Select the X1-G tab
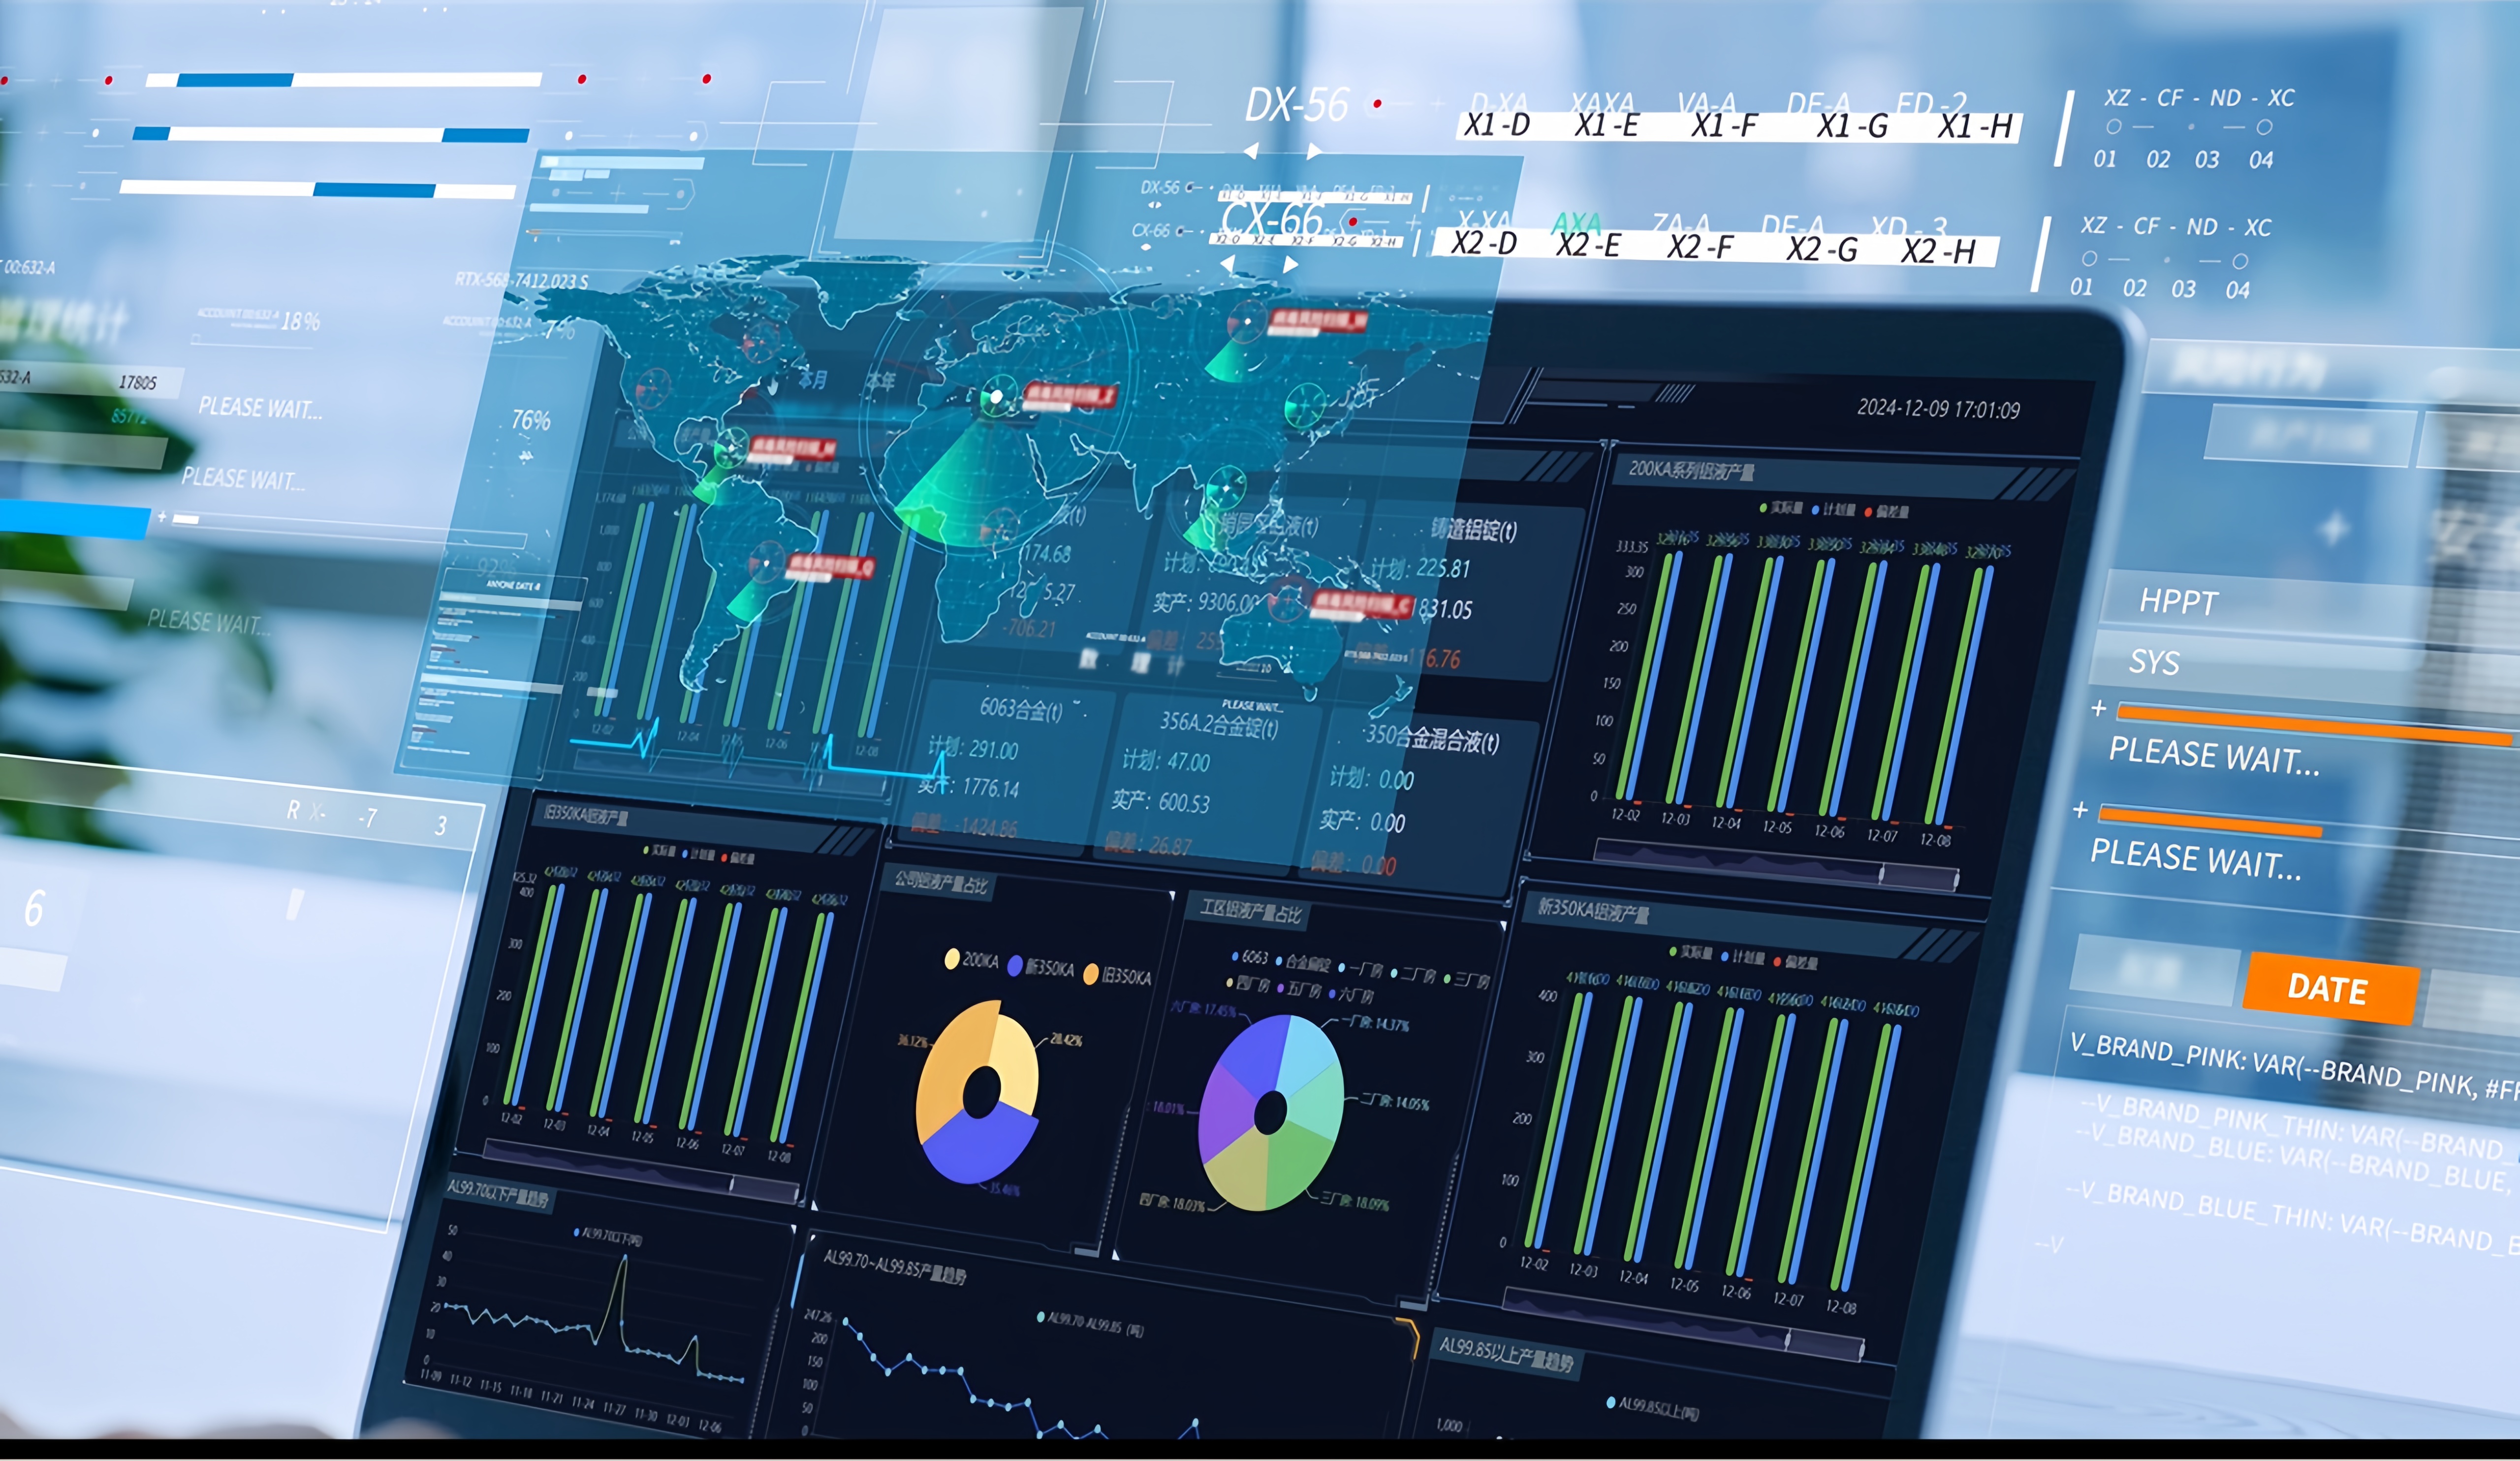Screen dimensions: 2520x1461 point(1852,127)
